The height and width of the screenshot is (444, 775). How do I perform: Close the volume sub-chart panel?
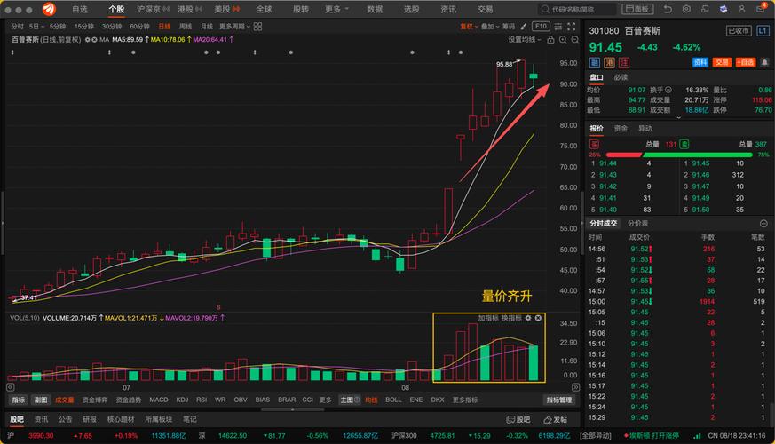(x=538, y=318)
